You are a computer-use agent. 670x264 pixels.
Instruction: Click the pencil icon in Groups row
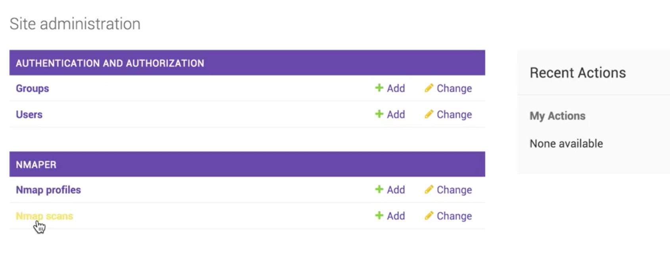pos(429,88)
